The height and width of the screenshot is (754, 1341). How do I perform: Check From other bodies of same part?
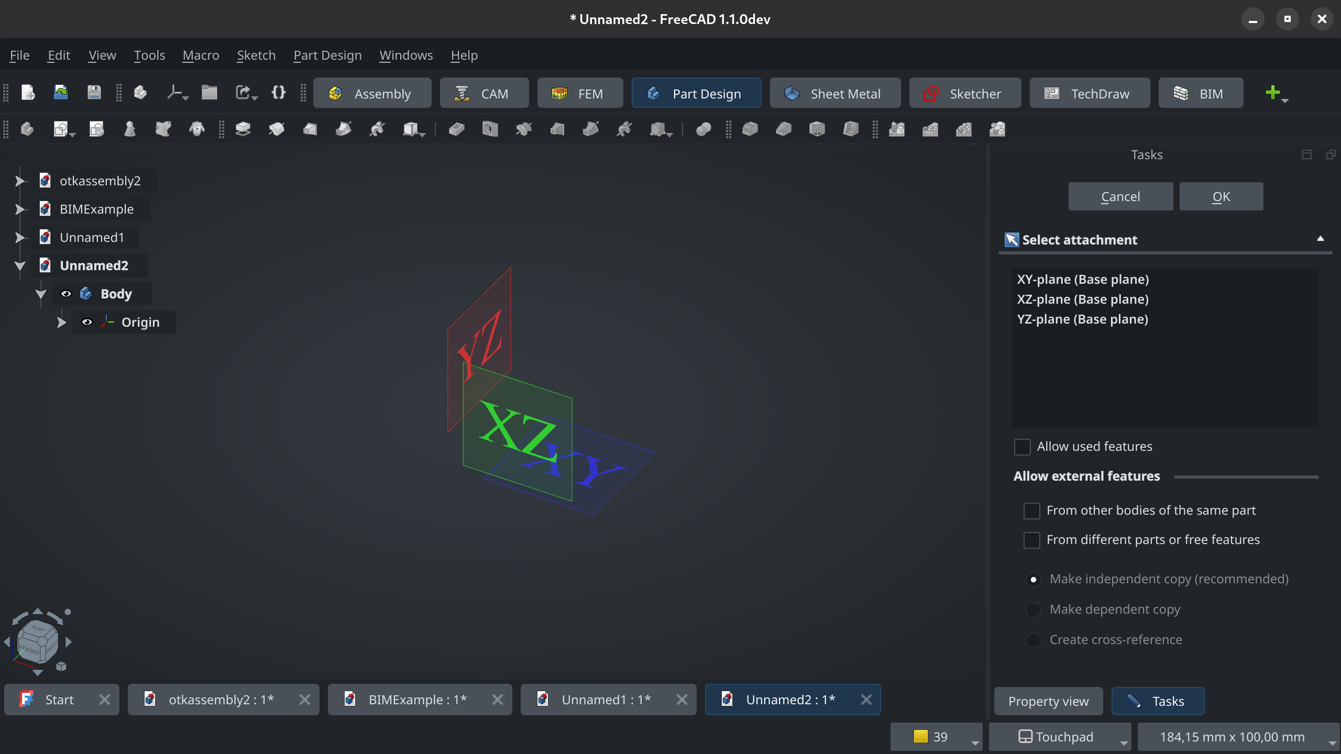coord(1031,511)
